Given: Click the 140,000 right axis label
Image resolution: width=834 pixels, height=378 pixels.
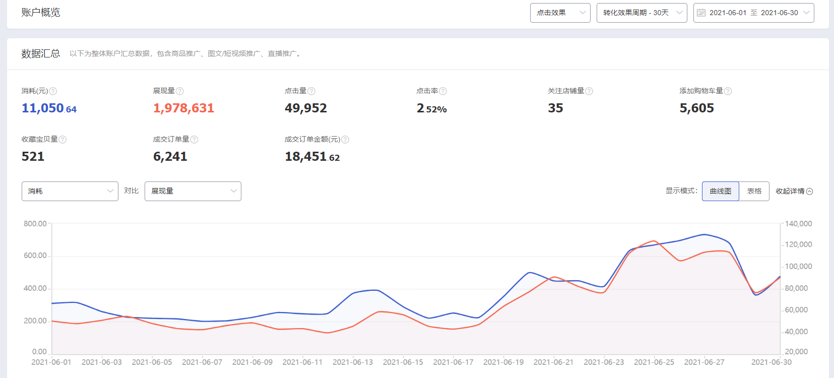Looking at the screenshot, I should pyautogui.click(x=799, y=224).
